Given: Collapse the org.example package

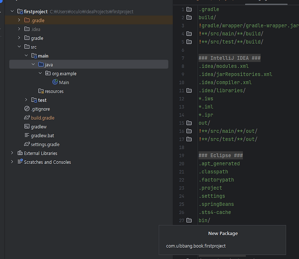Looking at the screenshot, I should (x=40, y=74).
